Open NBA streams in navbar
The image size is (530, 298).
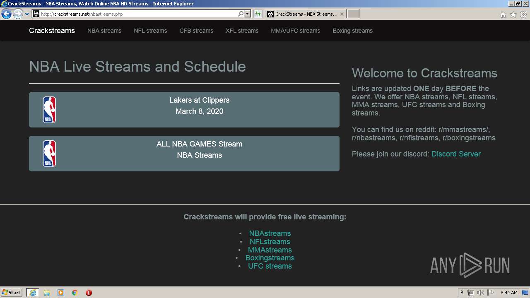point(104,31)
